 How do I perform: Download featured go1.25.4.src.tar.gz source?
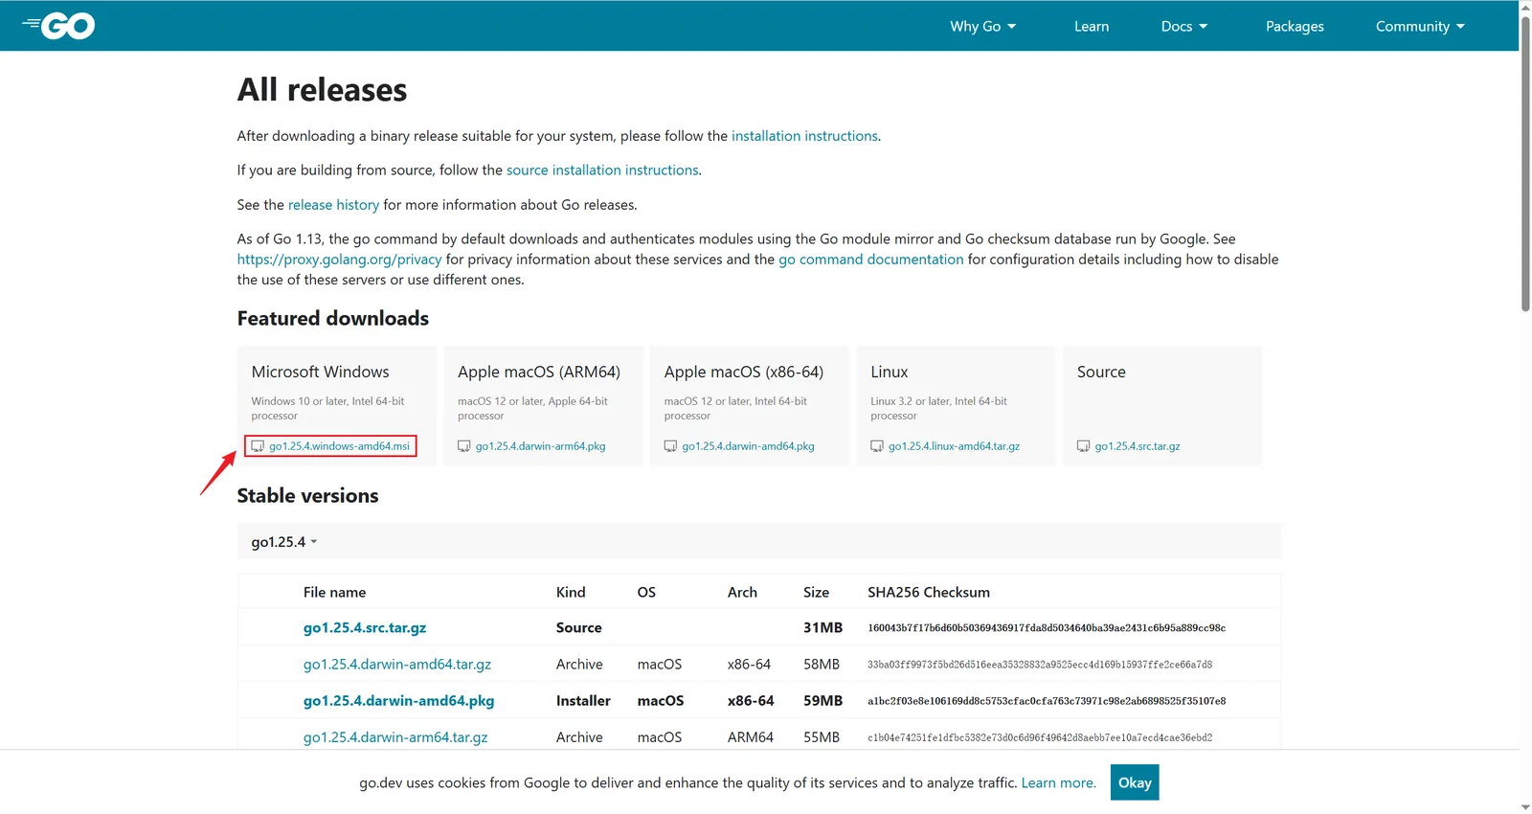point(1138,446)
